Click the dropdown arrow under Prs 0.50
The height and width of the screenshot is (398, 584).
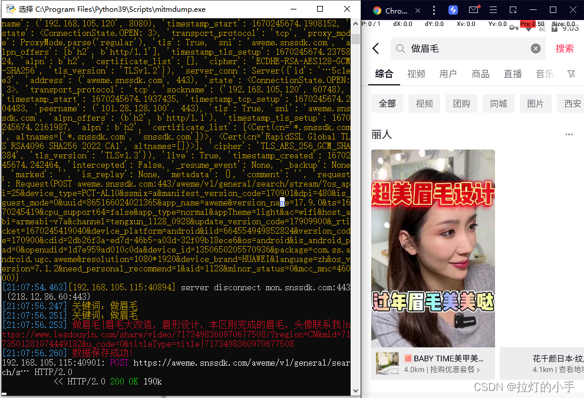coord(529,30)
